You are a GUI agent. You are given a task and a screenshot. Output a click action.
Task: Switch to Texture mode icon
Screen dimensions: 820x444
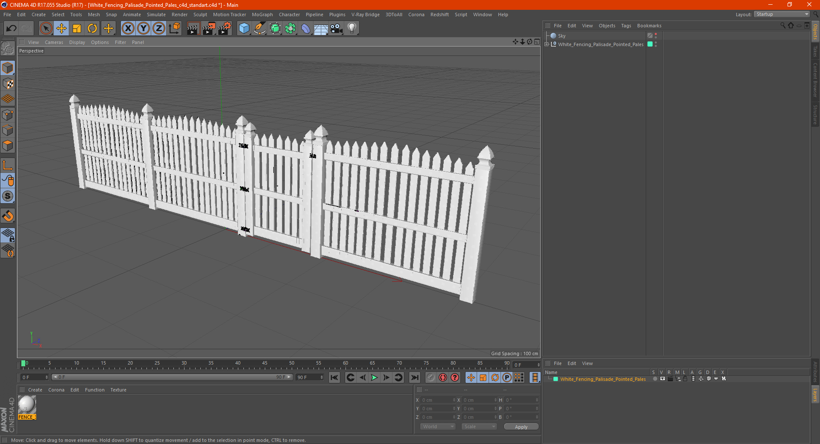8,84
